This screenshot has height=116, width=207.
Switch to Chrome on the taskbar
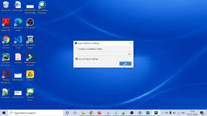point(91,113)
